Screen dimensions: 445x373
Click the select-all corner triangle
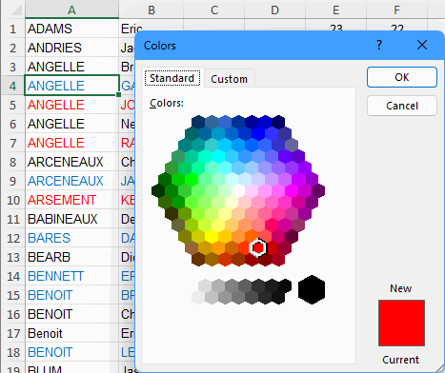(16, 10)
